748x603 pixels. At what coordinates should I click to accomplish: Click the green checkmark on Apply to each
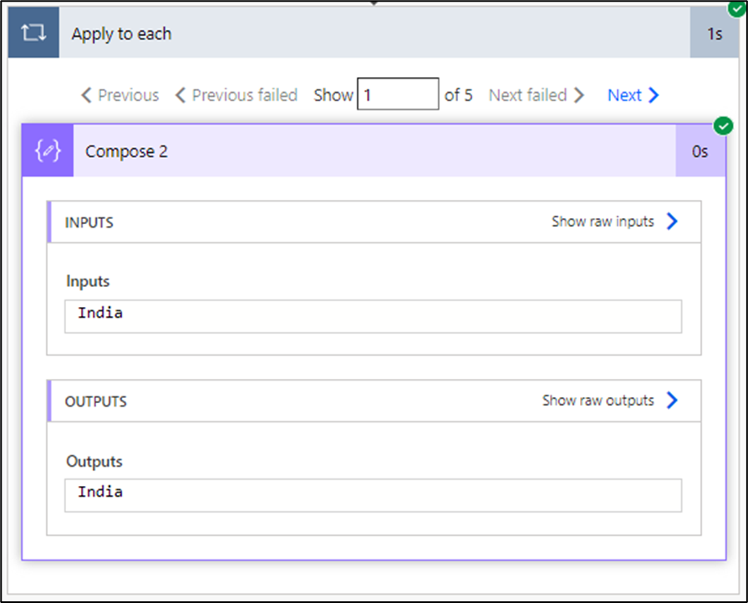coord(736,9)
